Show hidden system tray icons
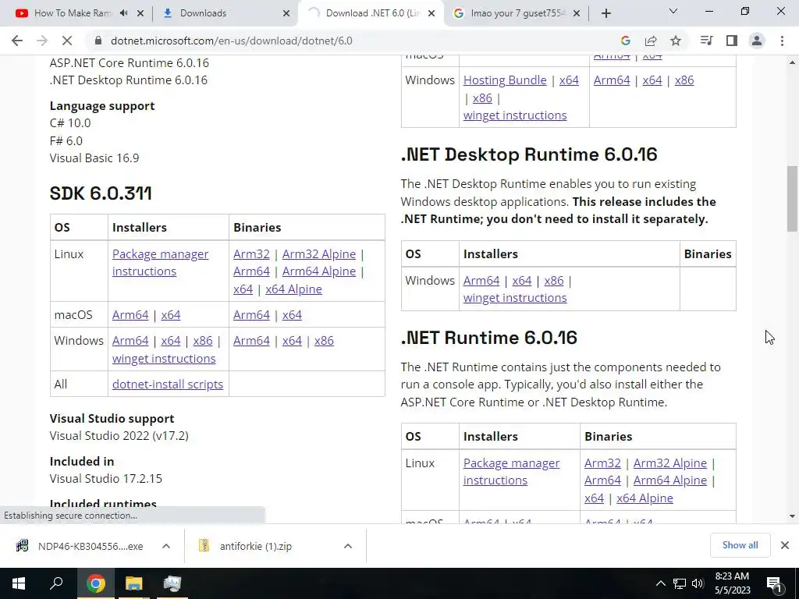 coord(660,583)
